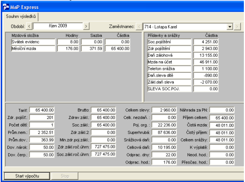Click the Odprac. hod. field

(164, 162)
